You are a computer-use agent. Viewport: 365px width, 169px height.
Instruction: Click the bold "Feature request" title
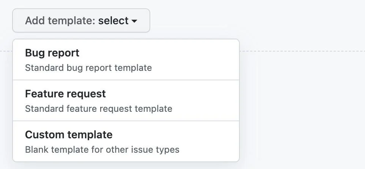pos(65,94)
